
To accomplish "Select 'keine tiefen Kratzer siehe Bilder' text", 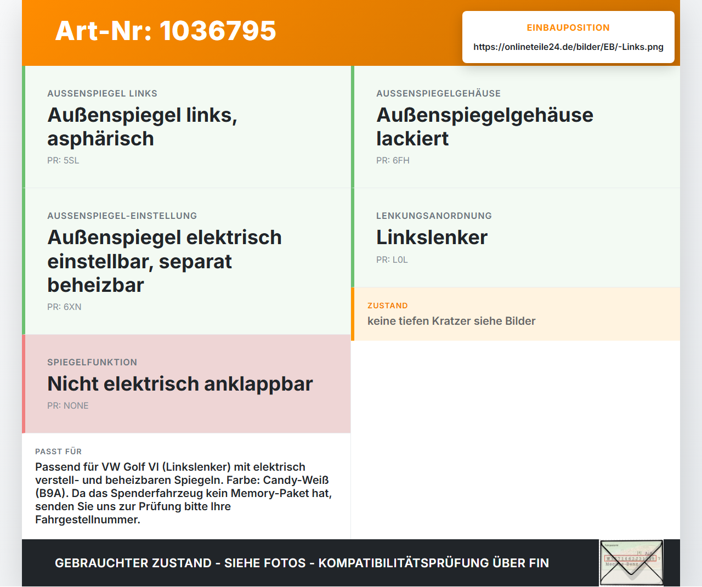I will pos(451,321).
